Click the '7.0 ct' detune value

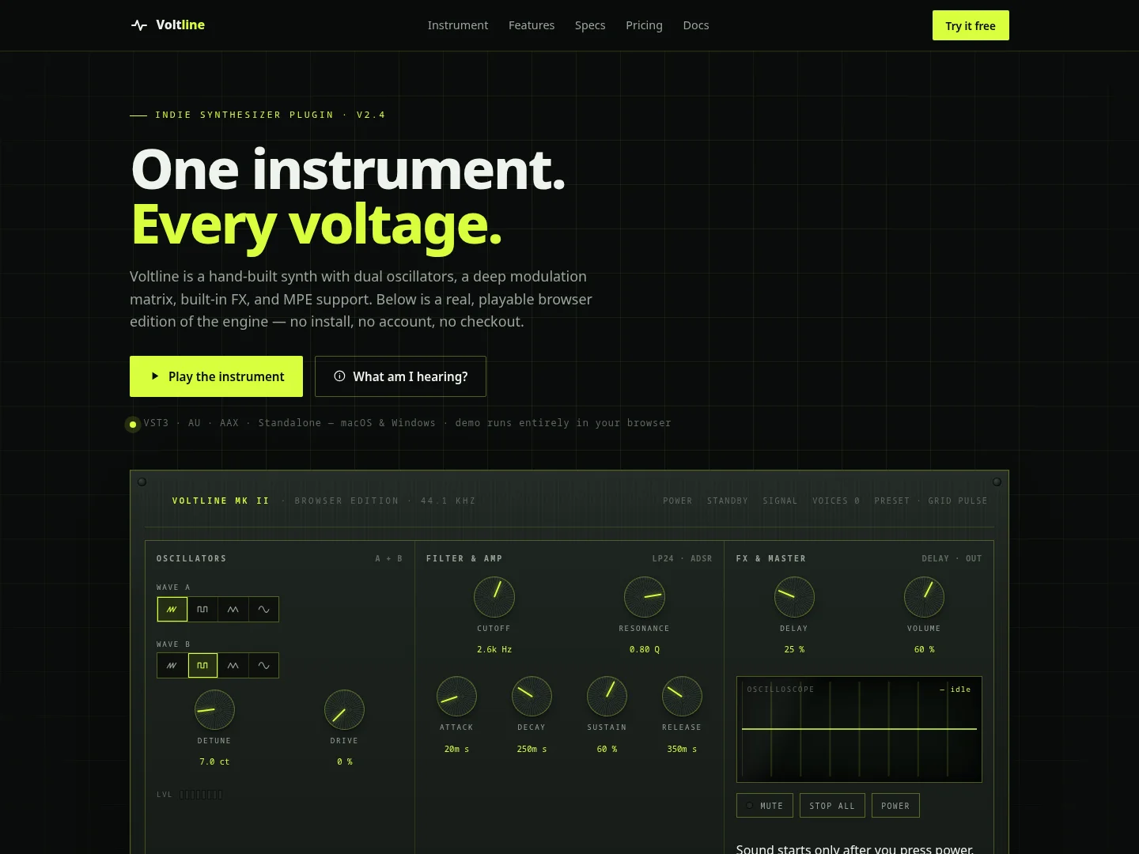coord(214,761)
